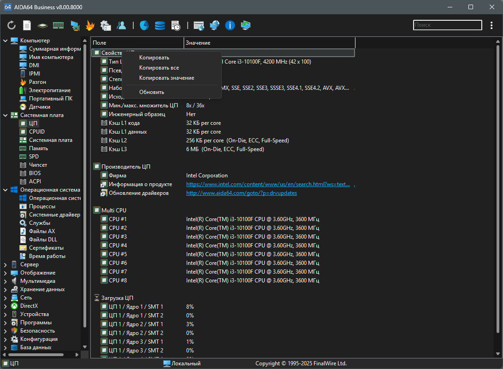503x369 pixels.
Task: Open BIOS tree item
Action: pyautogui.click(x=35, y=173)
